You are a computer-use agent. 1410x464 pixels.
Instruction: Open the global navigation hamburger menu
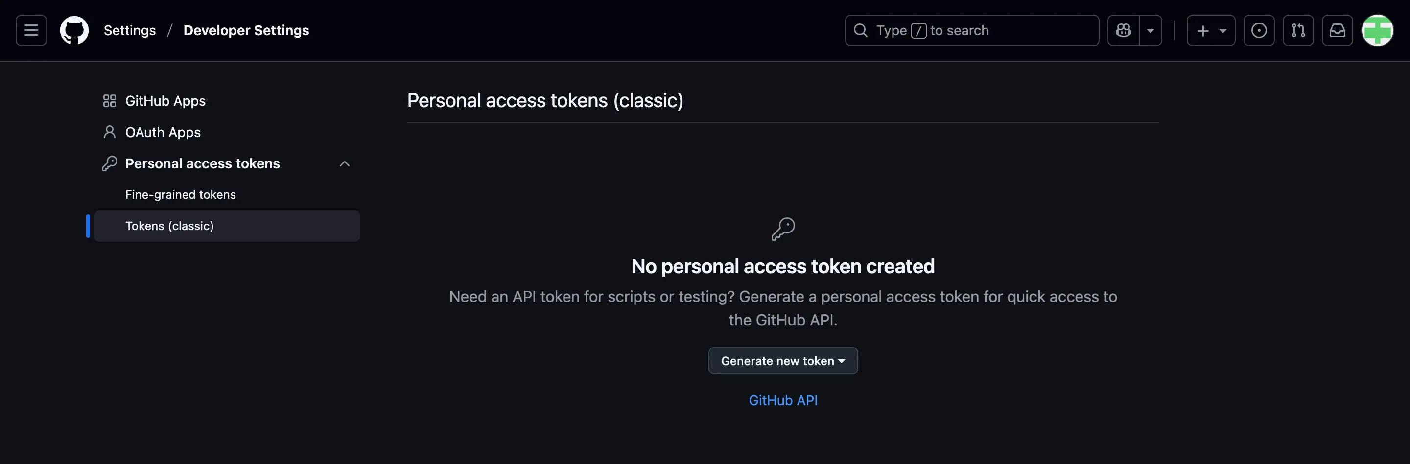31,30
